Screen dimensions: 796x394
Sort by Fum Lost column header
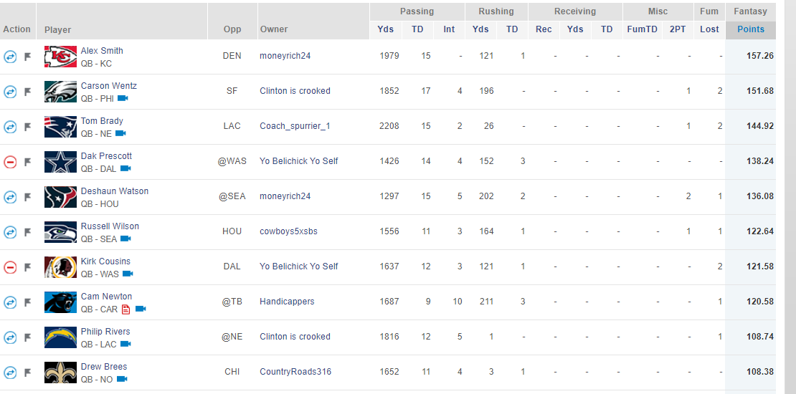pyautogui.click(x=709, y=29)
